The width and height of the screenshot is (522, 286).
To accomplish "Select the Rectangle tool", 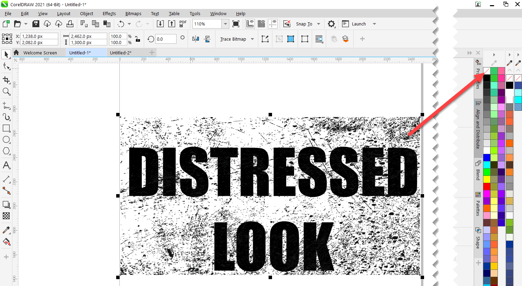I will pyautogui.click(x=6, y=128).
